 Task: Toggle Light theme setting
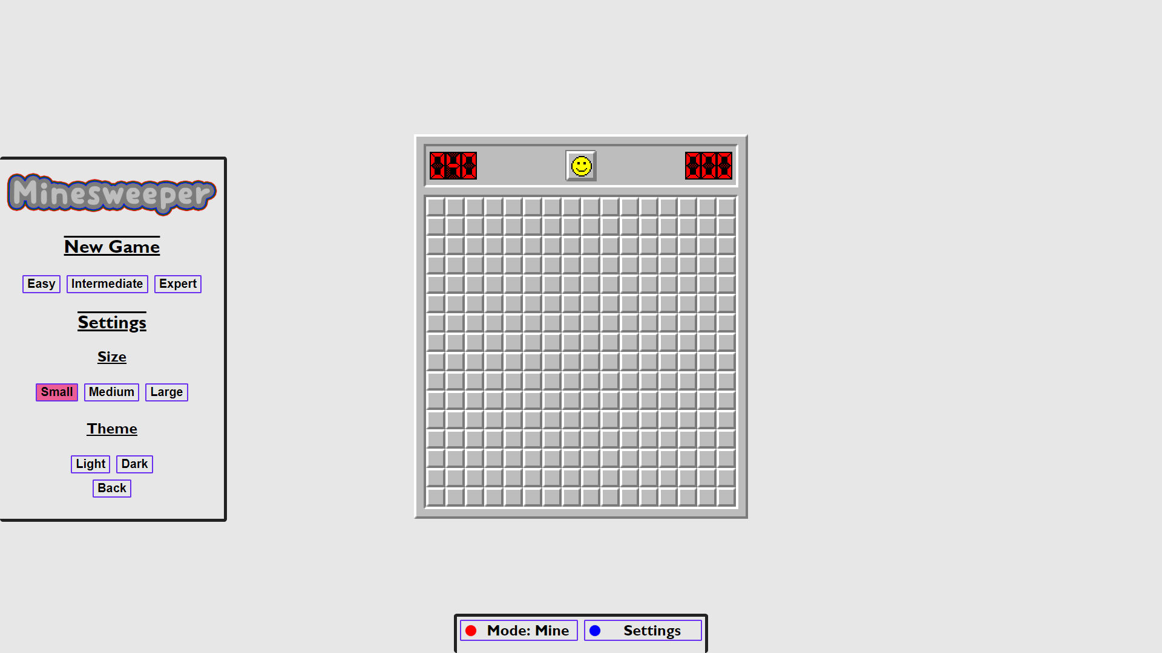pyautogui.click(x=90, y=463)
